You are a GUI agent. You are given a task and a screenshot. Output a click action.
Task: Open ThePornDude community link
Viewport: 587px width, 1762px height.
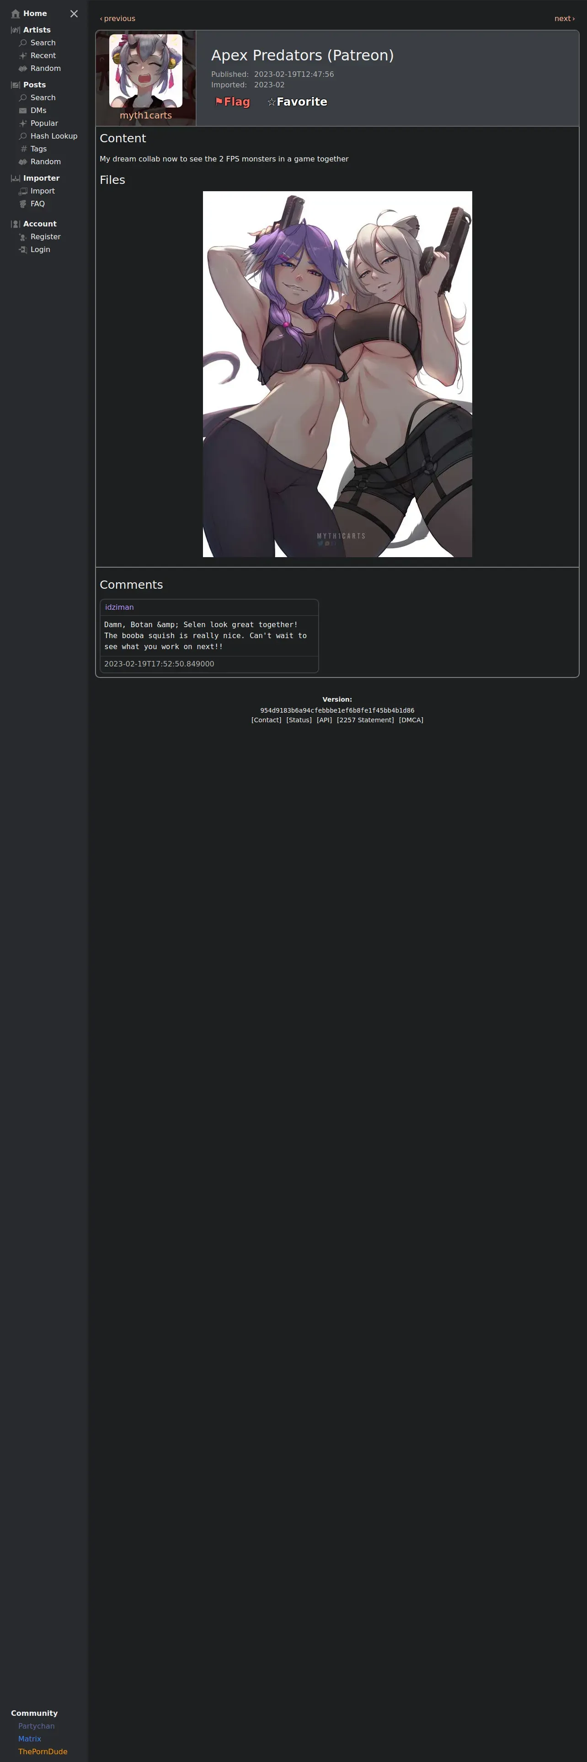click(43, 1752)
